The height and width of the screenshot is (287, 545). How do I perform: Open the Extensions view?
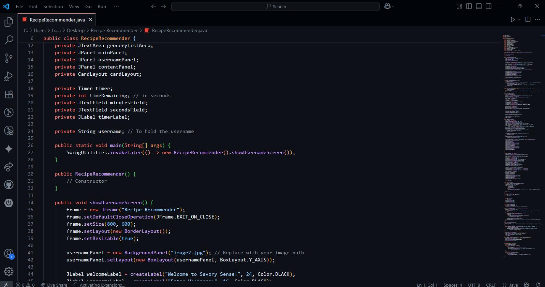(9, 94)
